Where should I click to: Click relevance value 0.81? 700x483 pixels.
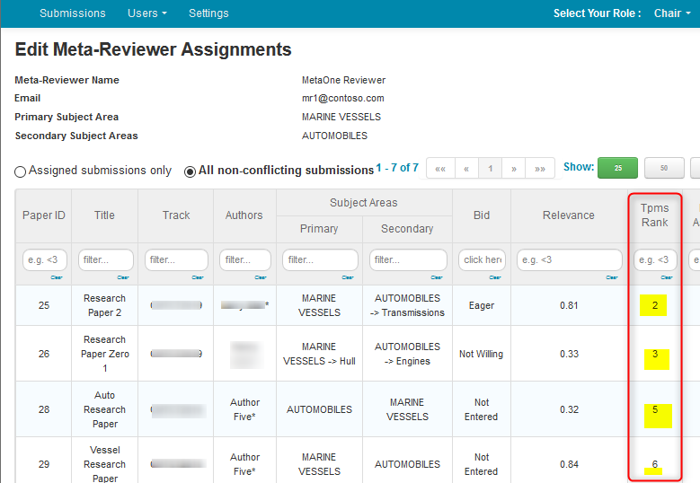point(569,305)
